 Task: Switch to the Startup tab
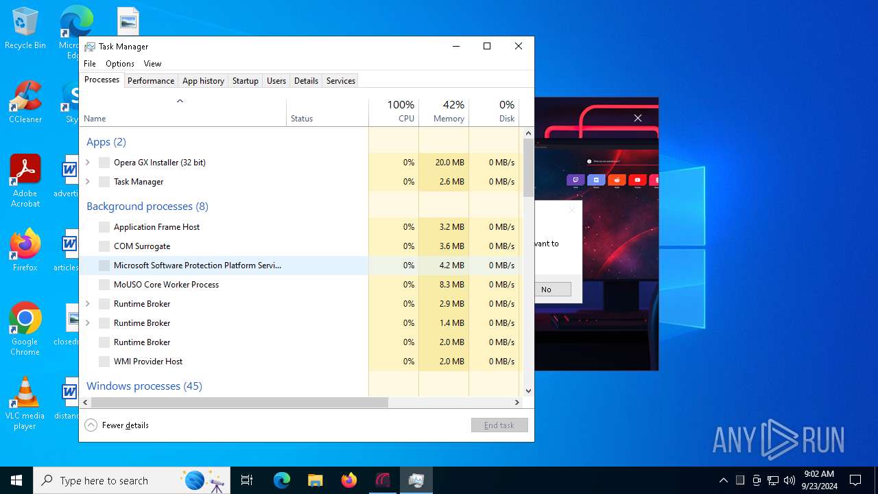[x=245, y=81]
